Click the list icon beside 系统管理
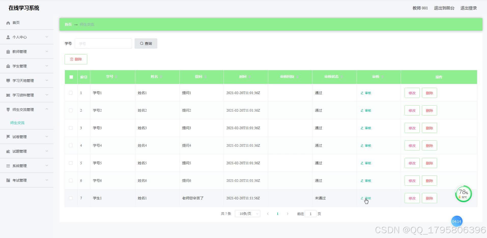487x238 pixels. (x=8, y=166)
